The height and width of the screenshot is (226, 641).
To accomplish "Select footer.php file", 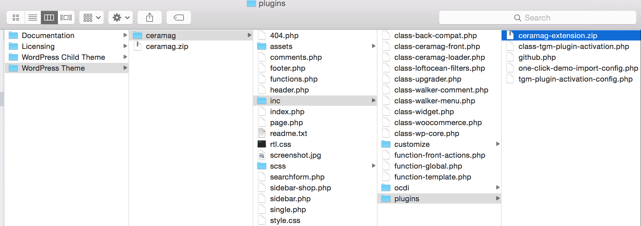I will point(315,68).
